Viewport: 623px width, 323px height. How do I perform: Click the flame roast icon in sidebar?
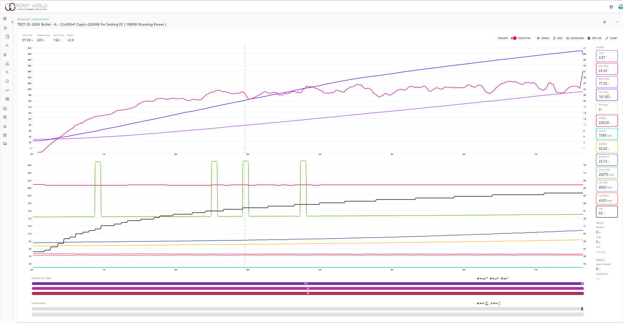click(5, 55)
